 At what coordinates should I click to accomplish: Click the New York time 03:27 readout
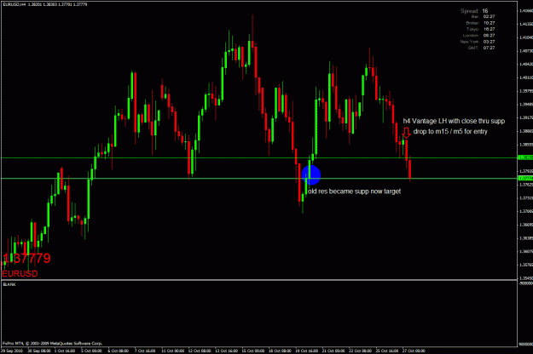coord(478,42)
